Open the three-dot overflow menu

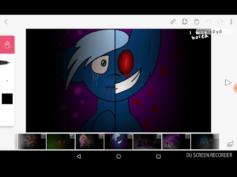231,22
